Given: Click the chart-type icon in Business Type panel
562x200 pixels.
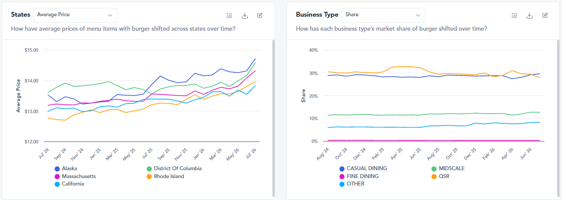Looking at the screenshot, I should click(x=514, y=15).
